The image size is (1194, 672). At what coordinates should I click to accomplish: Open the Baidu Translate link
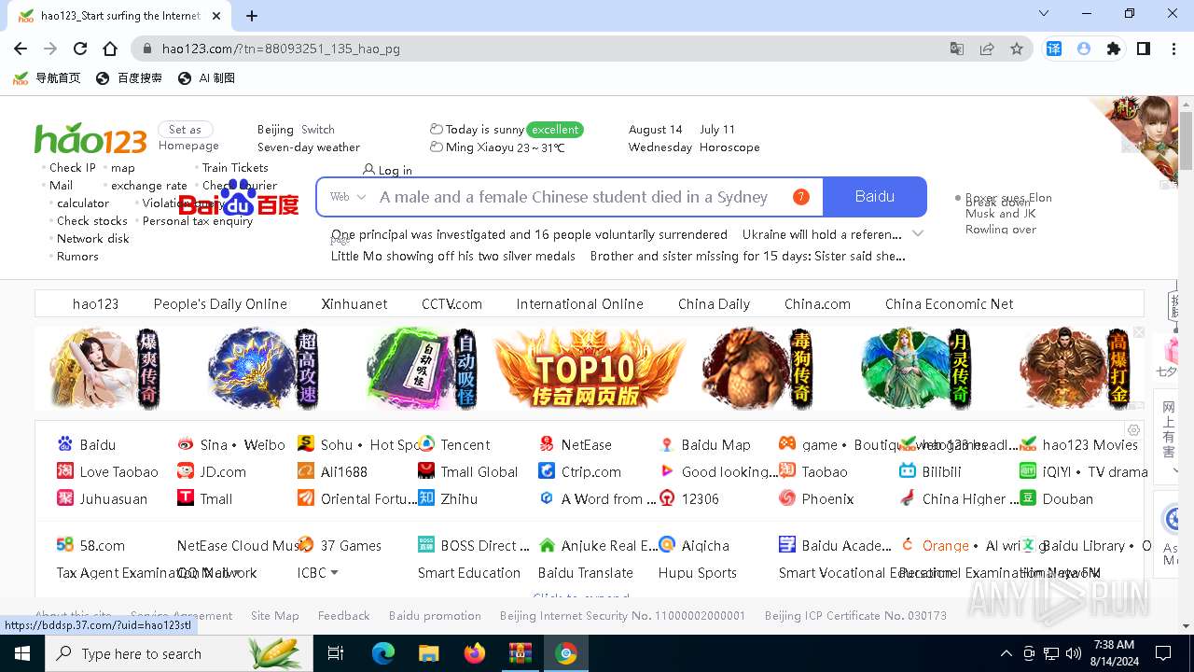pos(585,573)
